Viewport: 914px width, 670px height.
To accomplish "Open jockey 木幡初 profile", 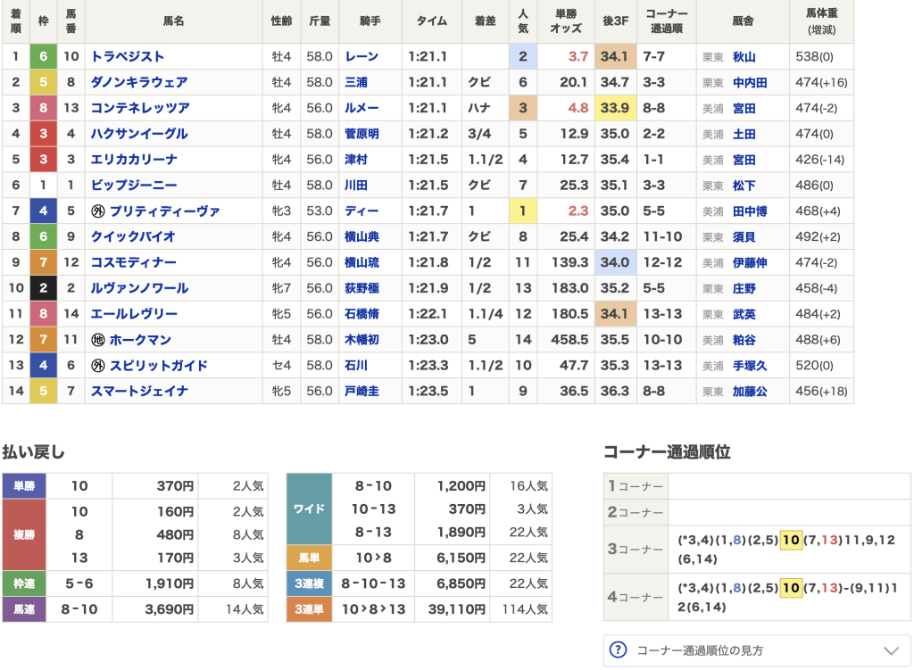I will pyautogui.click(x=361, y=340).
